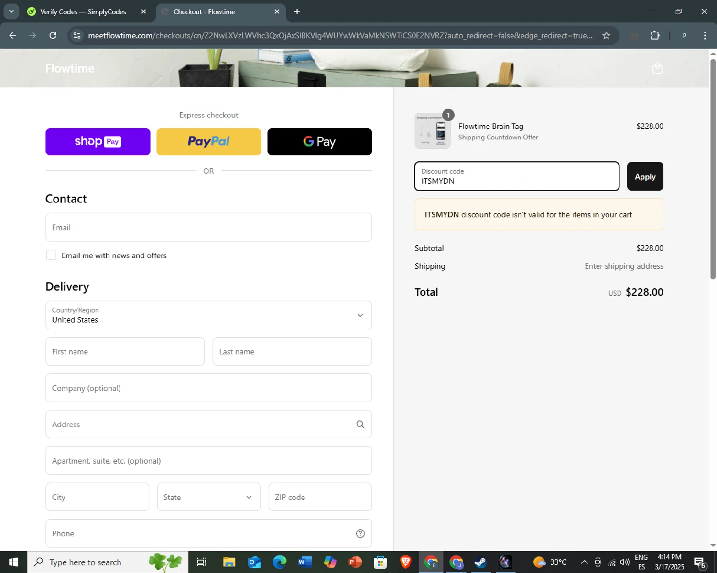Focus the Discount code field
Screen dimensions: 717x573
tap(517, 176)
